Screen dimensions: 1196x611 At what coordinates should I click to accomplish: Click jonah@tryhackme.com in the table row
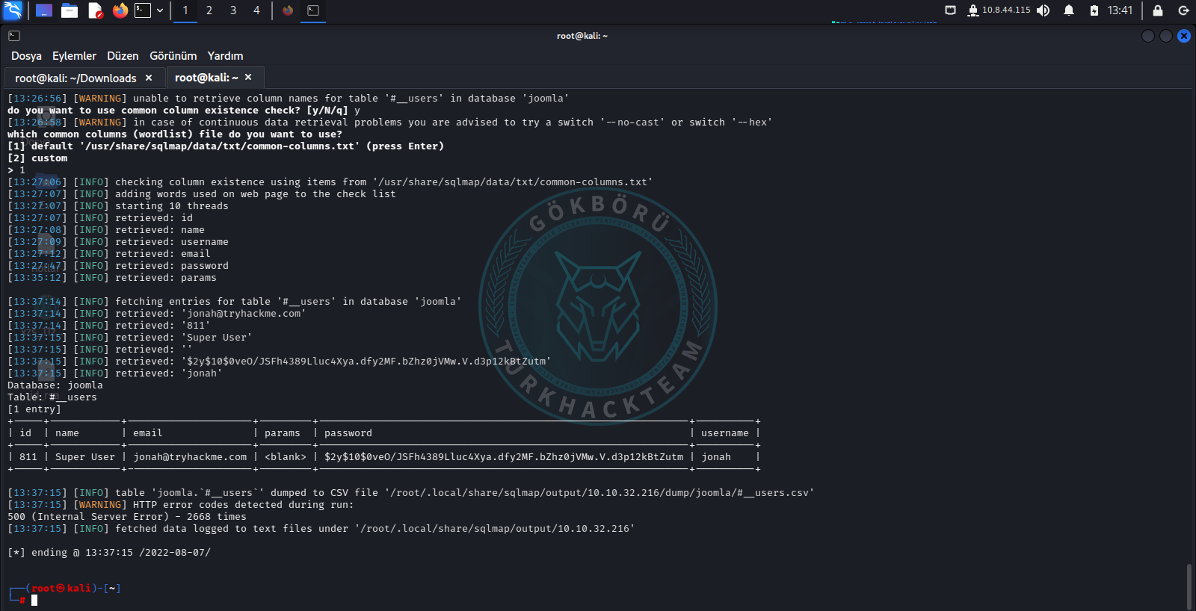(x=190, y=457)
